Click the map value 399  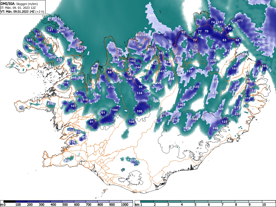95,94
